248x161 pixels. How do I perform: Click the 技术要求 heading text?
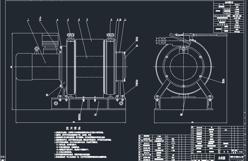73,128
